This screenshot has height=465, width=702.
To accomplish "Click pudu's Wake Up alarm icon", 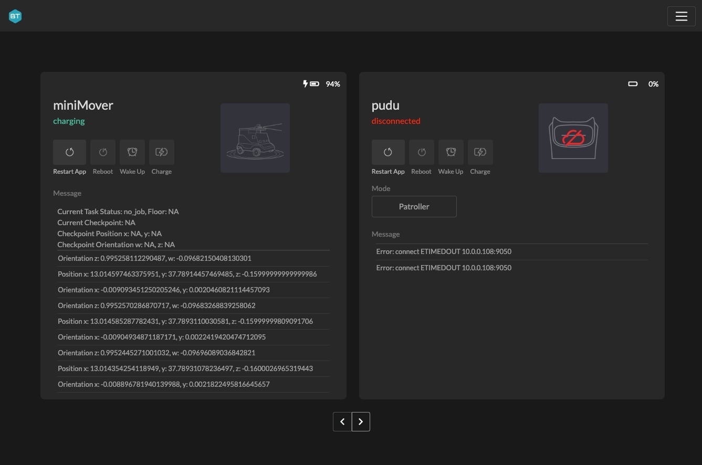I will click(x=450, y=152).
